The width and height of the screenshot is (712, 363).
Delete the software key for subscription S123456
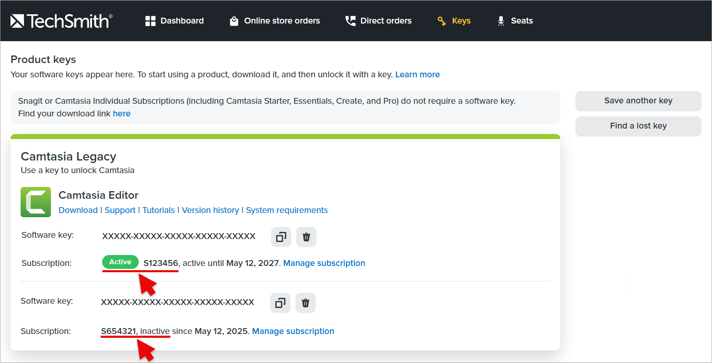coord(306,237)
